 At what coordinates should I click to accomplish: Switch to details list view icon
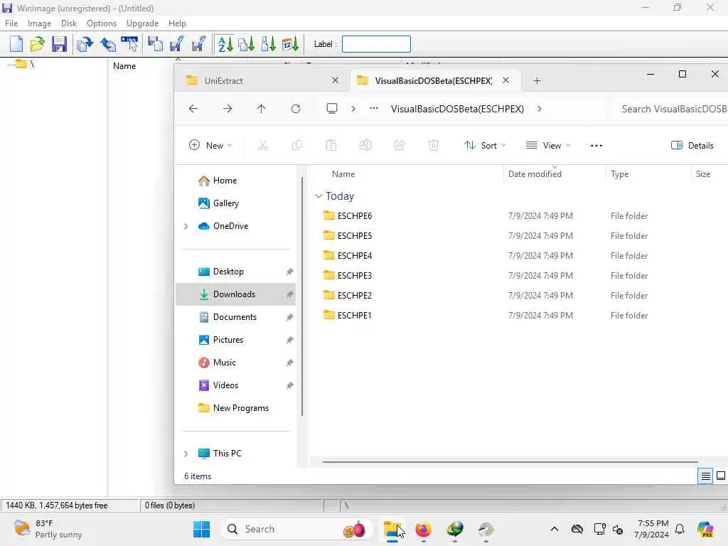pyautogui.click(x=705, y=476)
